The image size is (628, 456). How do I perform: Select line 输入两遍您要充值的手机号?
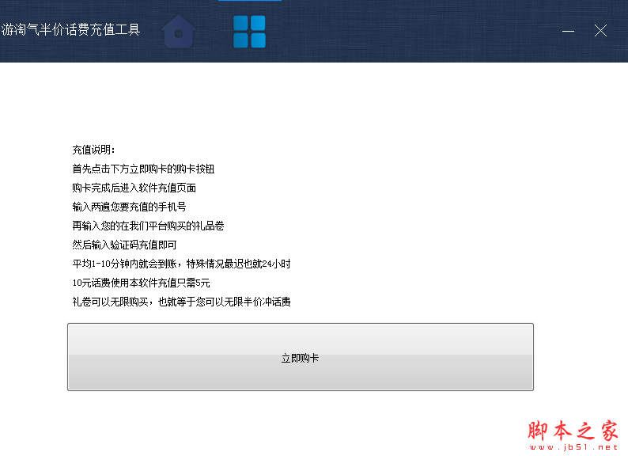click(x=130, y=207)
